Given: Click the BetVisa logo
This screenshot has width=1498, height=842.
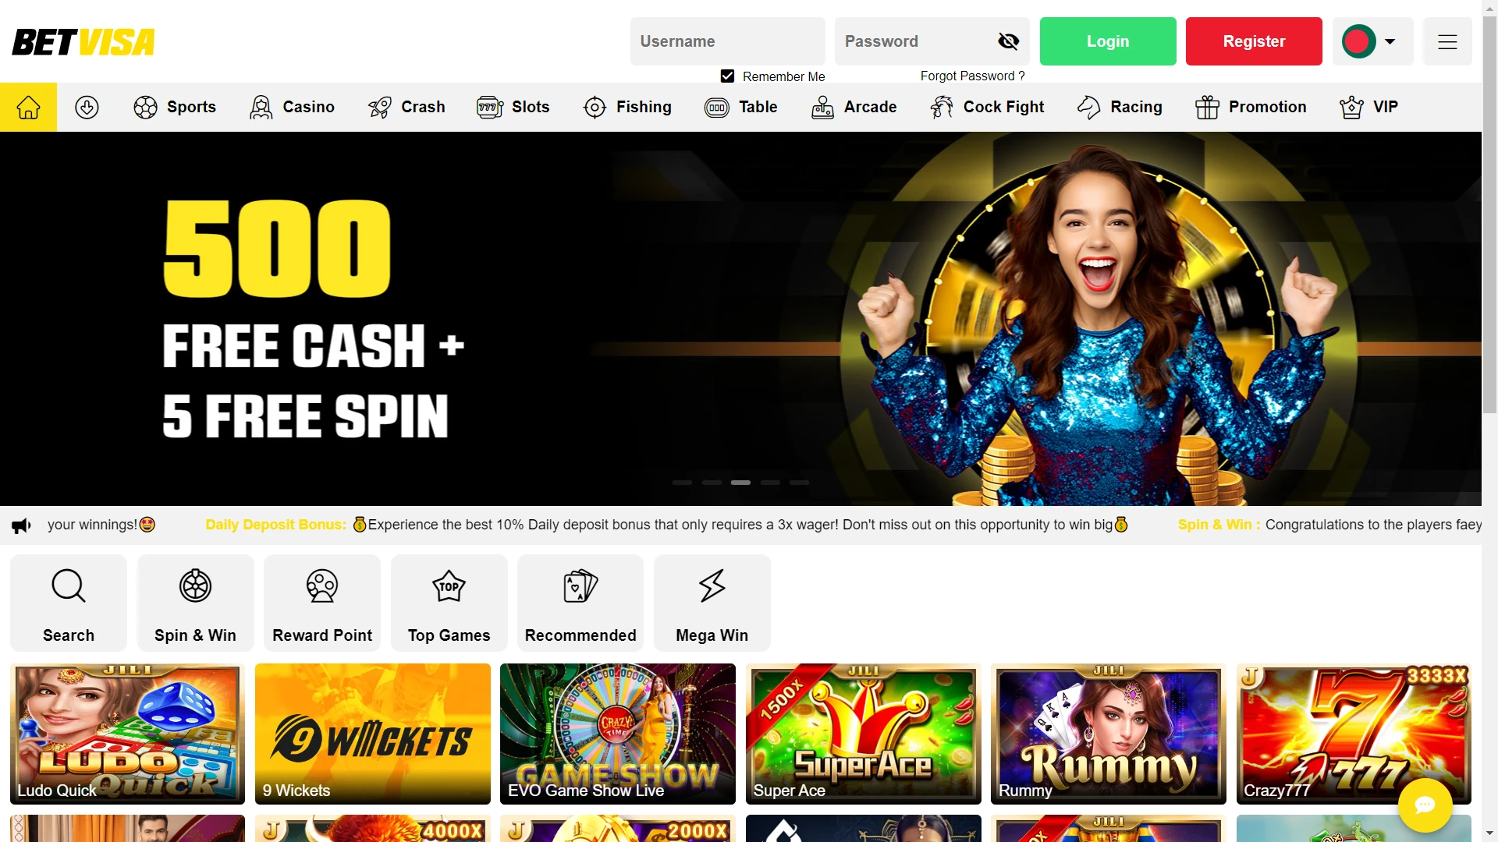Looking at the screenshot, I should pyautogui.click(x=83, y=42).
